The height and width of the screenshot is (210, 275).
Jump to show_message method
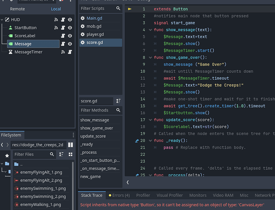pos(101,120)
